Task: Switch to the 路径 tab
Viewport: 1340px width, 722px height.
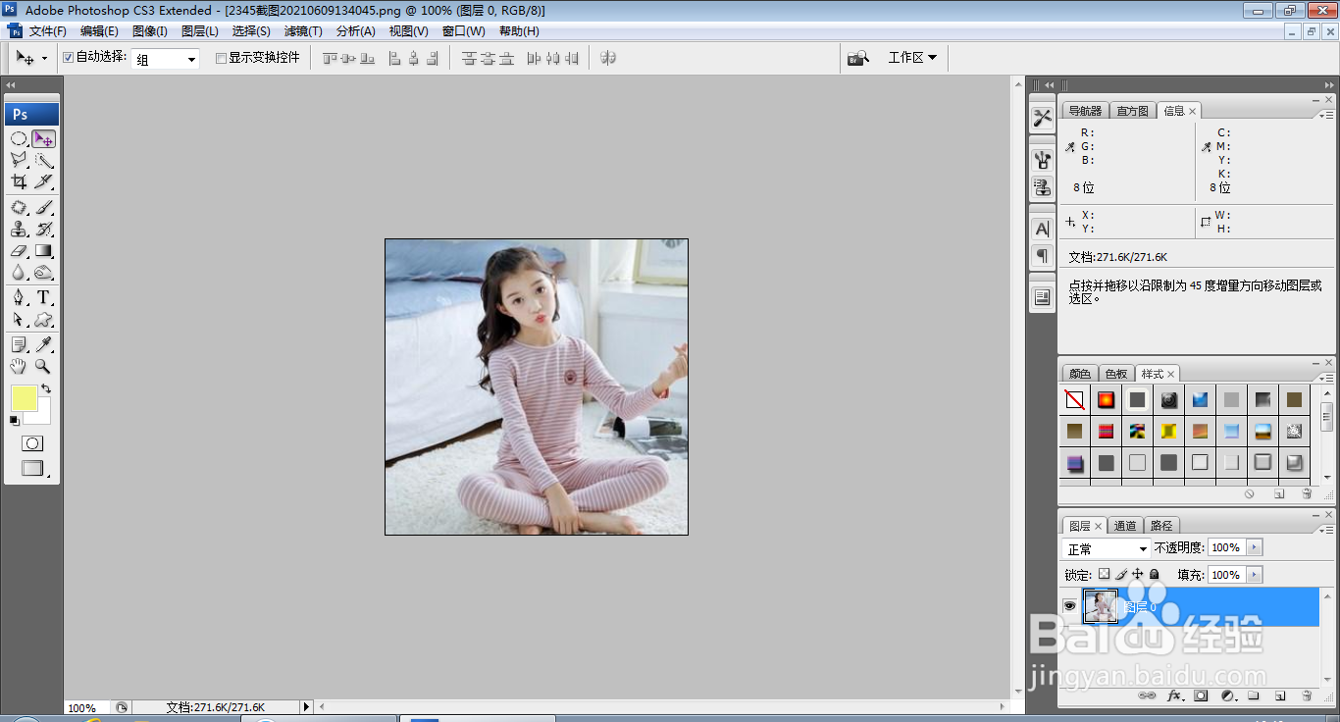Action: tap(1161, 526)
